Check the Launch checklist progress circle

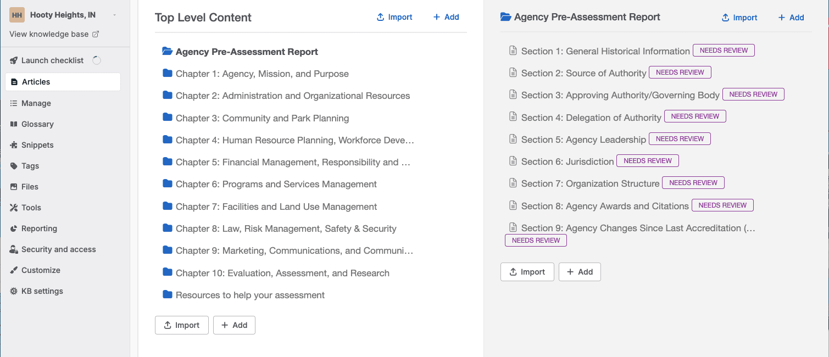pyautogui.click(x=97, y=60)
